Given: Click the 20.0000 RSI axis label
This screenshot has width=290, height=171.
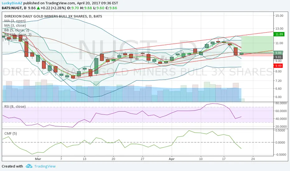Looking at the screenshot, I should 281,127.
